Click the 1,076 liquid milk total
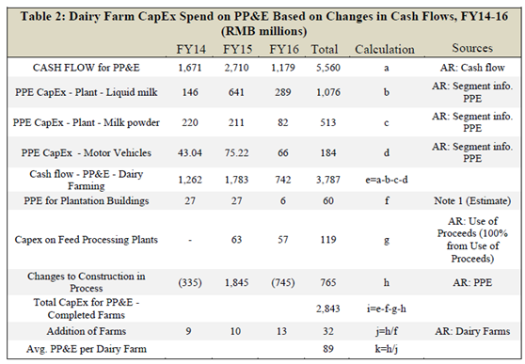The width and height of the screenshot is (525, 364). coord(327,92)
